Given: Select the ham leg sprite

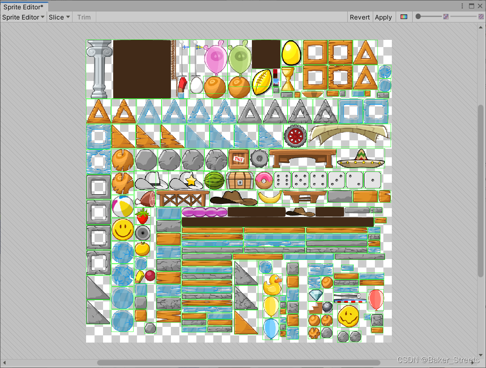Looking at the screenshot, I should coord(145,199).
